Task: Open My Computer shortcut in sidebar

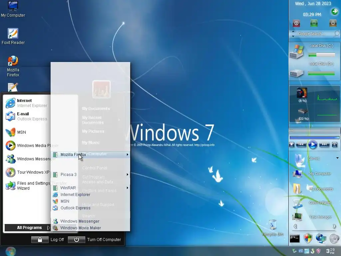Action: [312, 174]
